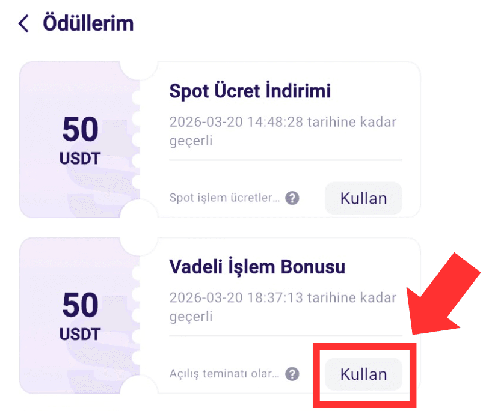Click expiry date 2026-03-20 18:37:13 text
The image size is (492, 411).
coord(236,298)
